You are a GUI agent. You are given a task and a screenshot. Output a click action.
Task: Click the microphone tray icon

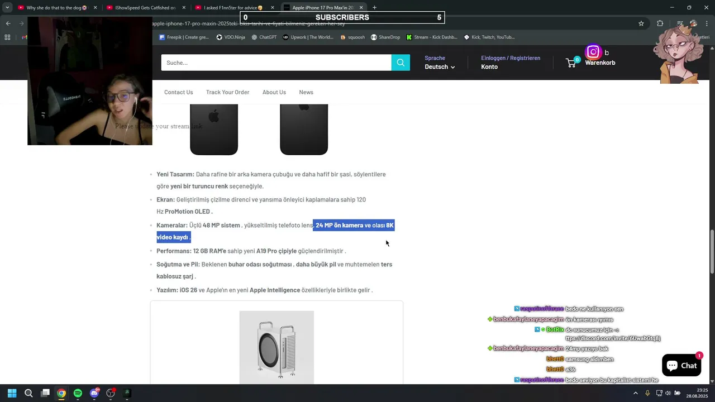coord(648,393)
